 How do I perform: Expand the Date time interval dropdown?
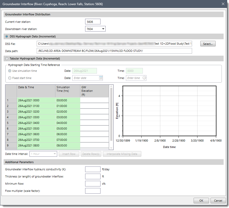click(x=55, y=154)
